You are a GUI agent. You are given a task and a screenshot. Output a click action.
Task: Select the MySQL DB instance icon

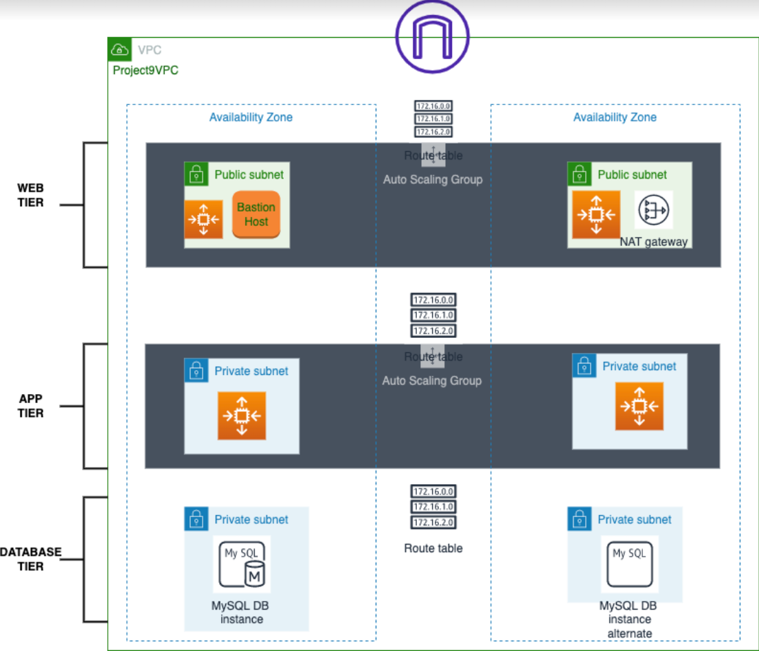click(242, 563)
